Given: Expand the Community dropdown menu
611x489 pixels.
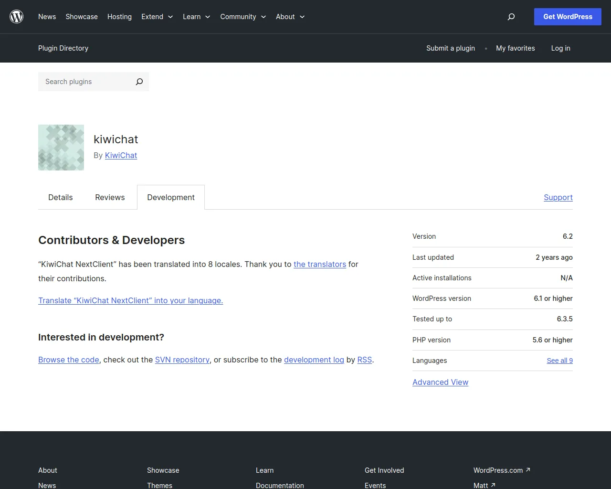Looking at the screenshot, I should pyautogui.click(x=243, y=17).
